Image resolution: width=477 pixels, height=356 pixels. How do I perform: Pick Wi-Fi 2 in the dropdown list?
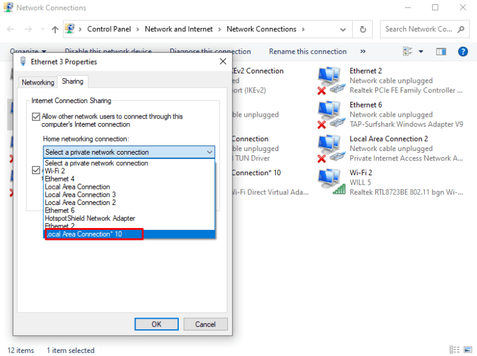pyautogui.click(x=55, y=171)
